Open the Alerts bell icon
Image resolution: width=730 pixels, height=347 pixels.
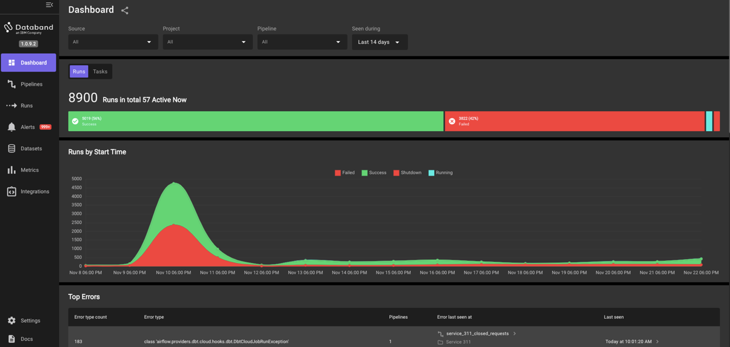(11, 127)
